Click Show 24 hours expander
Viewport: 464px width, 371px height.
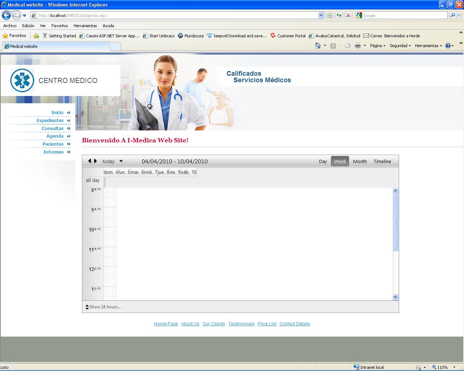[x=103, y=307]
